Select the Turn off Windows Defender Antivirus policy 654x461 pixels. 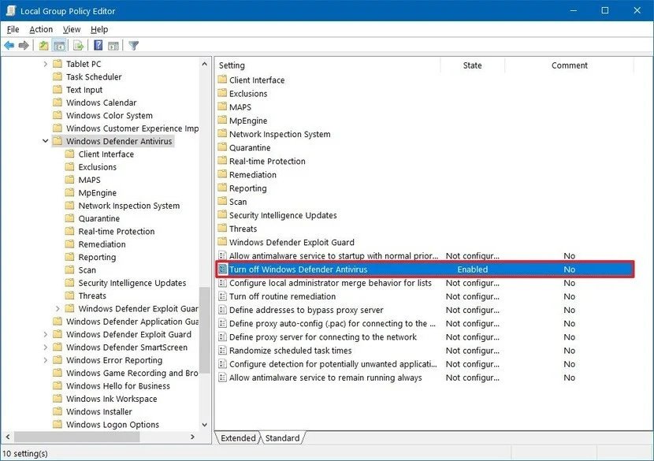[x=425, y=270]
